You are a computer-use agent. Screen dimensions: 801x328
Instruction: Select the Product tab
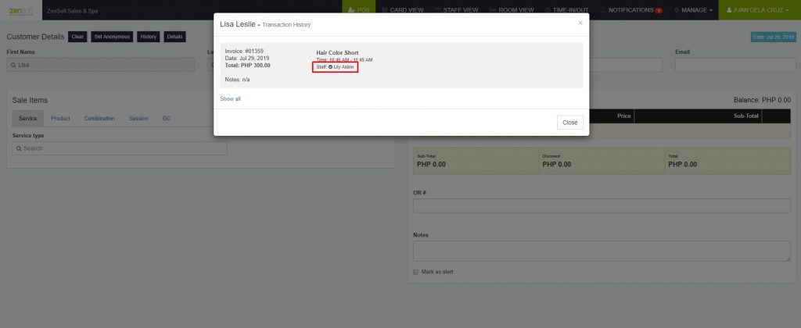tap(60, 119)
